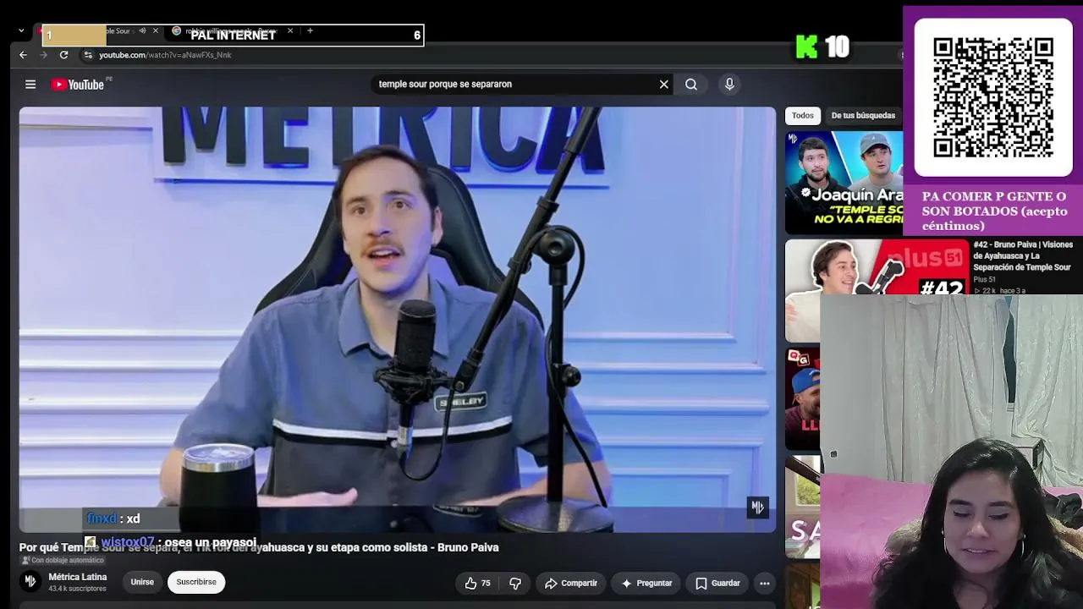1083x609 pixels.
Task: Start voice search with the microphone
Action: [x=729, y=85]
